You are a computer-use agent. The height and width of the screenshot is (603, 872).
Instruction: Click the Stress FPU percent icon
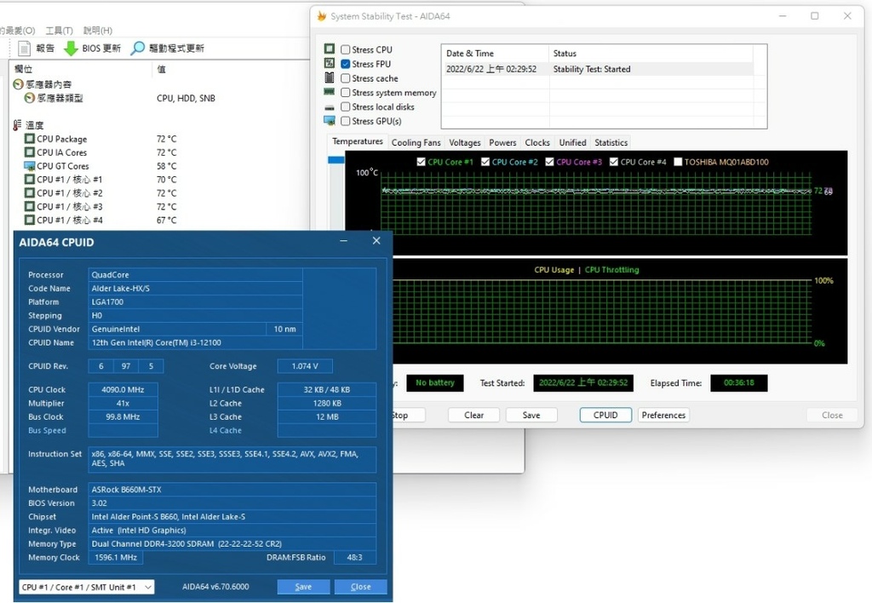point(330,63)
